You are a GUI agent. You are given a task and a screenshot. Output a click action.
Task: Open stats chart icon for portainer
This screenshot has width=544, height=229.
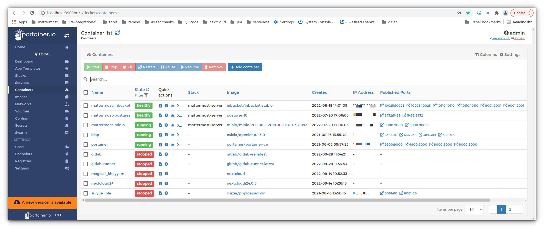(x=173, y=145)
